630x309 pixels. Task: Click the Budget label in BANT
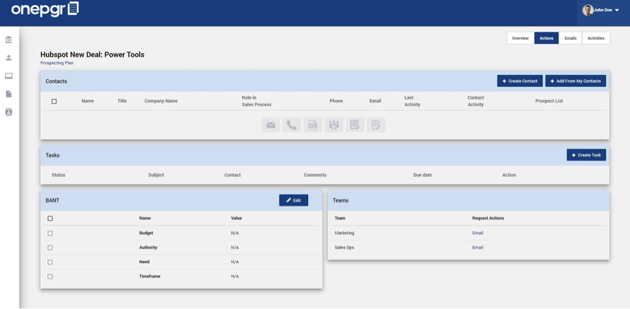click(146, 233)
